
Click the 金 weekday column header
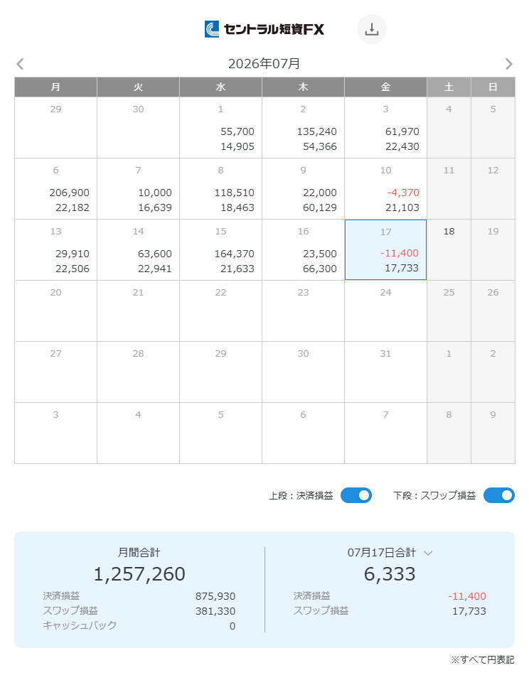(385, 87)
